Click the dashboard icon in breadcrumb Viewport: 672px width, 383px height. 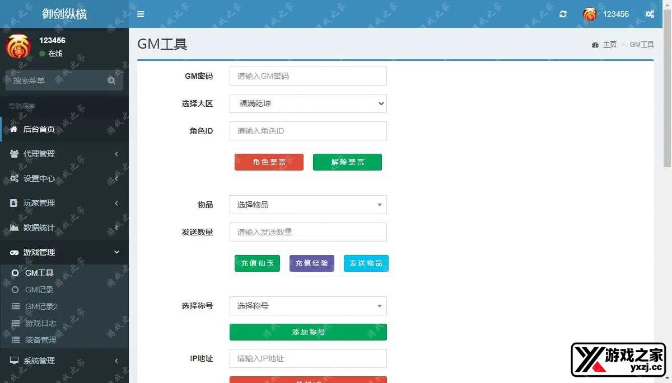[x=595, y=45]
